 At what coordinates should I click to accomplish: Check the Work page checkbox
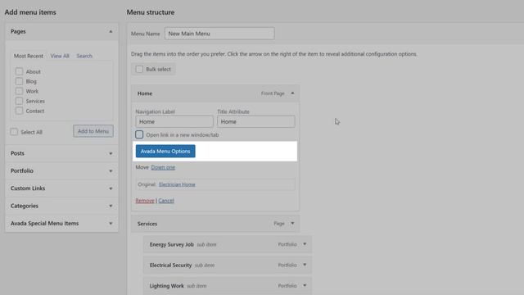(19, 91)
